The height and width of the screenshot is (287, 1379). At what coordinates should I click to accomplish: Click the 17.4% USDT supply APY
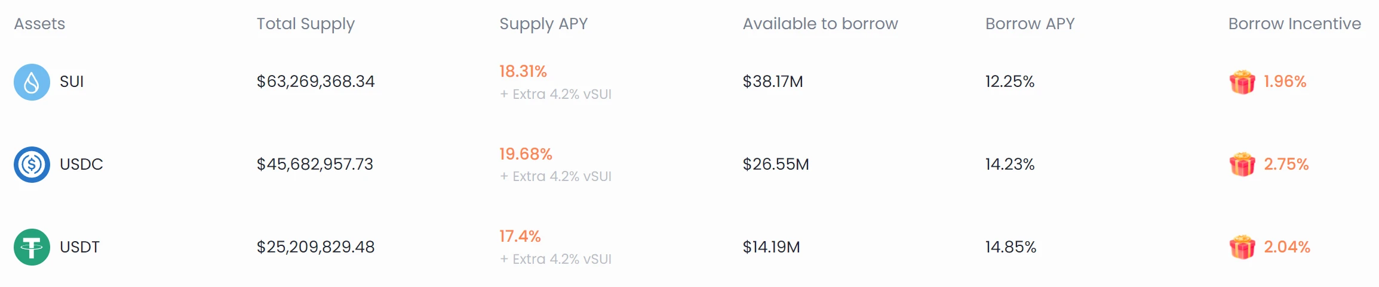[520, 236]
